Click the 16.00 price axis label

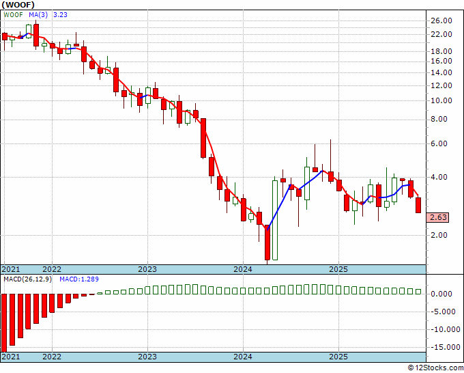pyautogui.click(x=441, y=61)
